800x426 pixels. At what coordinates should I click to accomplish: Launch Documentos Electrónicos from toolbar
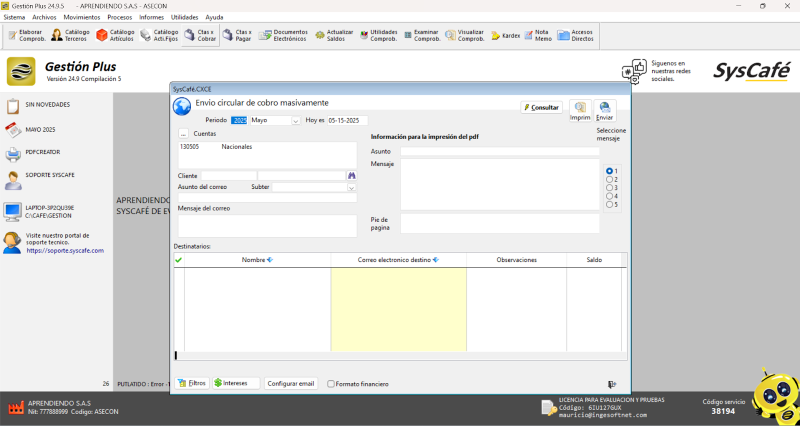click(283, 35)
